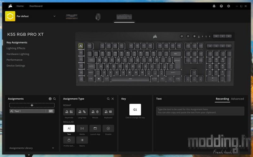Select the G2 macro key on keyboard
Viewport: 253px width, 157px height.
(x=81, y=53)
